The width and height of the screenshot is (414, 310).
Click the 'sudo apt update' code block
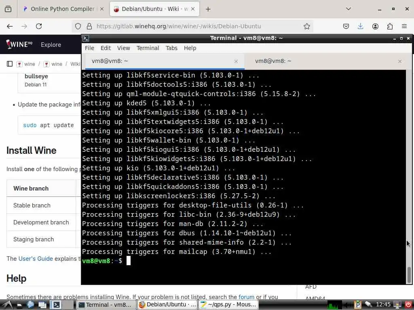click(x=49, y=125)
